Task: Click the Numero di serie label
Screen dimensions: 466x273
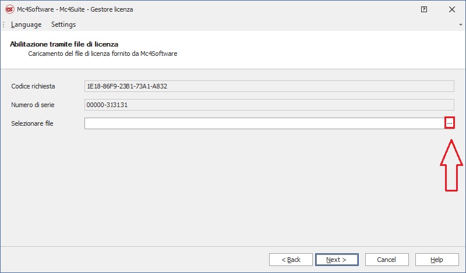Action: coord(33,105)
